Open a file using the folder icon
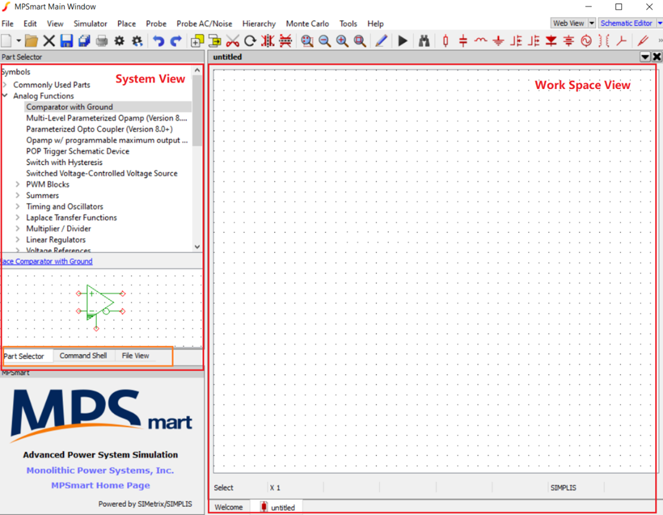The image size is (663, 515). point(32,41)
